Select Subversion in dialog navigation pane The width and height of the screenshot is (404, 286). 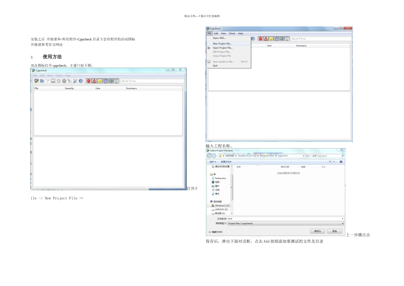point(219,178)
